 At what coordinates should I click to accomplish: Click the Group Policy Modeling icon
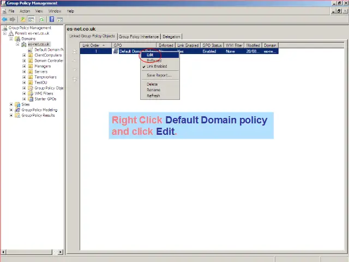(x=17, y=110)
